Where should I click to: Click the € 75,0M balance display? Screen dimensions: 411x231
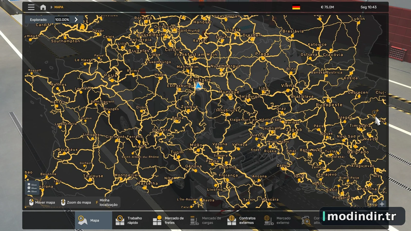327,7
